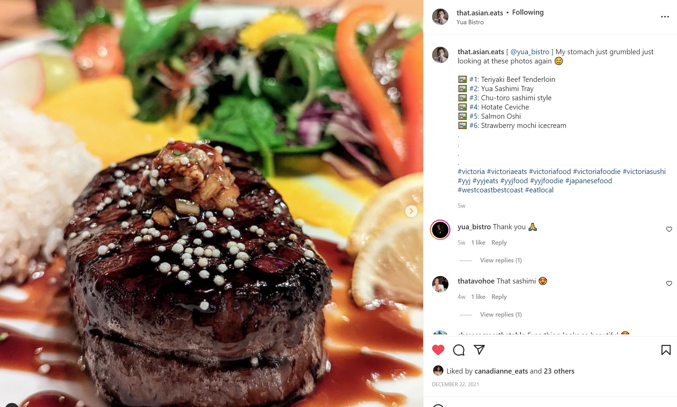
Task: Like the yua_bistro comment heart
Action: coord(669,229)
